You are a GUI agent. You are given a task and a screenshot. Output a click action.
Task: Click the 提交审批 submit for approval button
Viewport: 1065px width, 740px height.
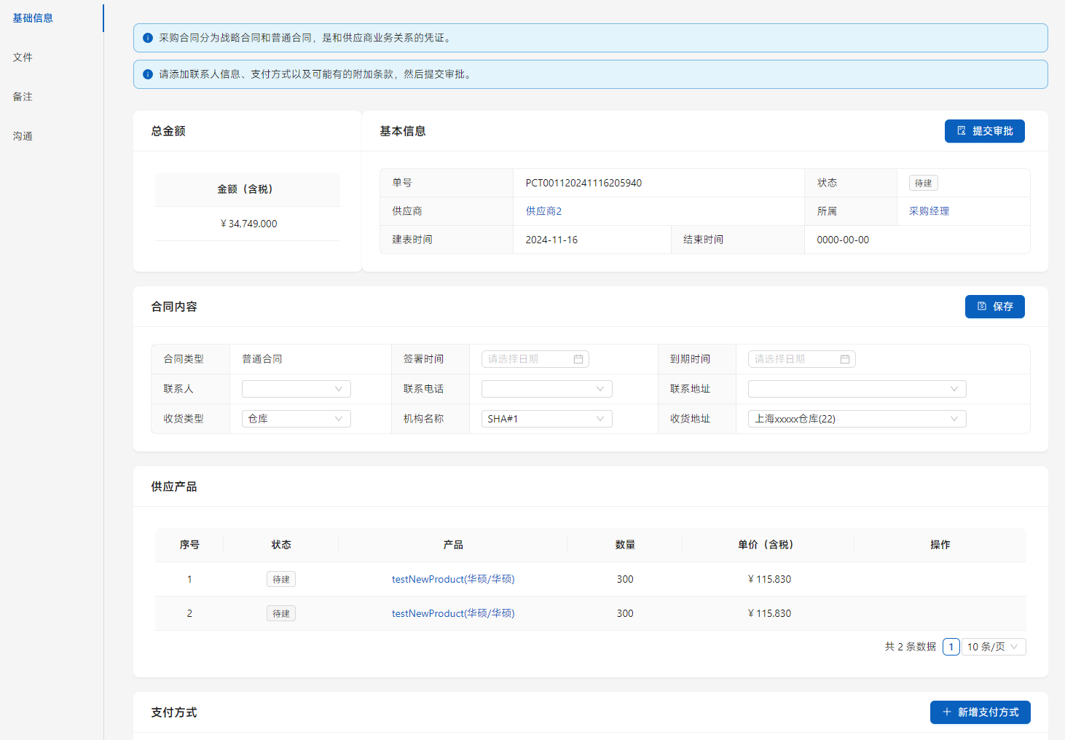coord(984,131)
